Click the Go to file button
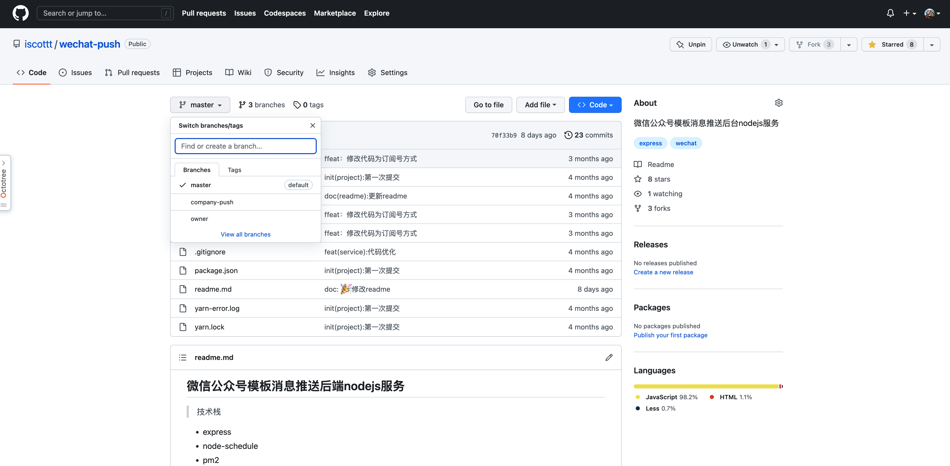950x466 pixels. click(x=488, y=105)
